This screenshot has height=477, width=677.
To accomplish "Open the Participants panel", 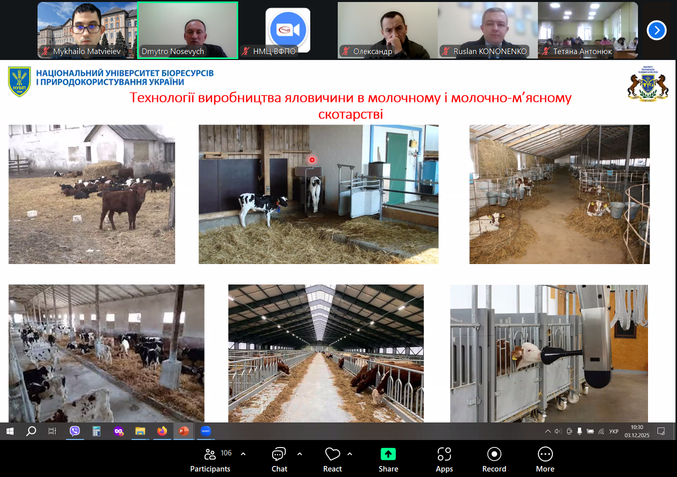I will (x=210, y=460).
